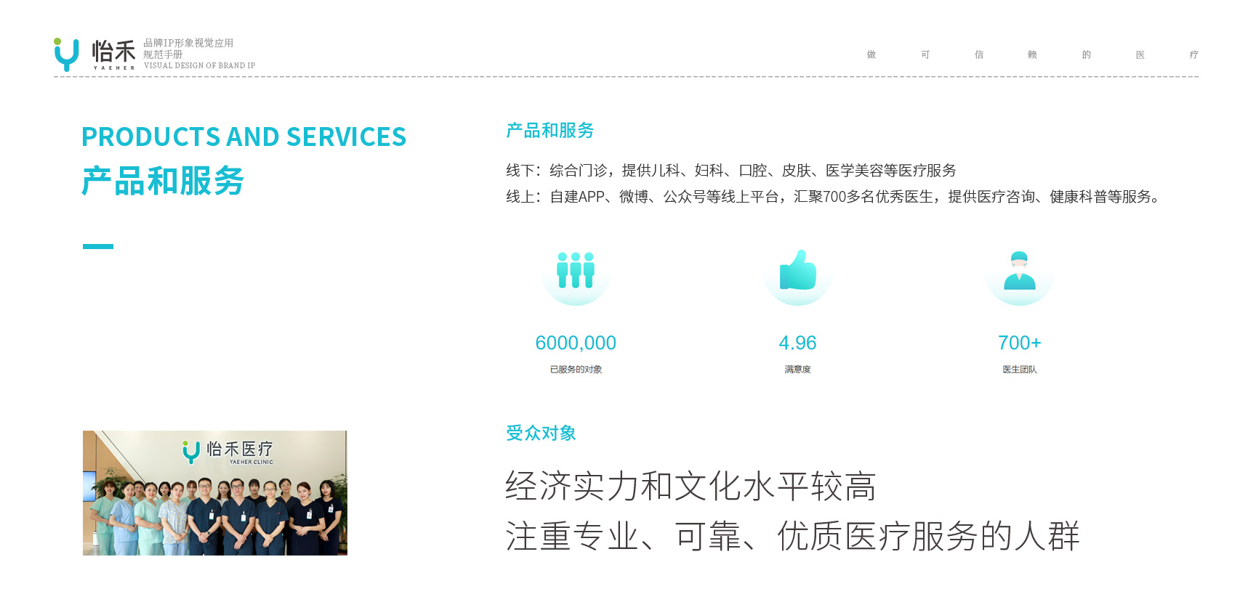Click the line of text starting with 线上
Image resolution: width=1248 pixels, height=610 pixels.
pyautogui.click(x=833, y=197)
